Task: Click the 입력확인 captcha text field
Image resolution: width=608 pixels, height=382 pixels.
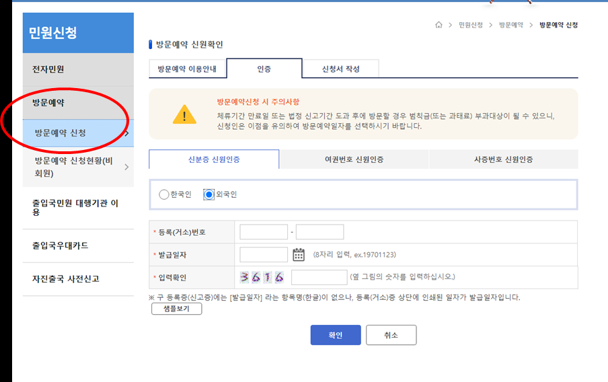Action: (319, 277)
